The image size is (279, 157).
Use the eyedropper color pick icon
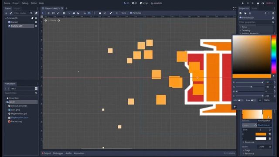[274, 76]
